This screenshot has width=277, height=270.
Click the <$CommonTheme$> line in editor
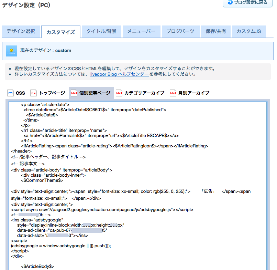(x=42, y=180)
